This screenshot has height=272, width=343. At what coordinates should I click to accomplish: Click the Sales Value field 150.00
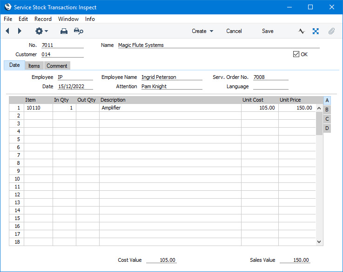(x=295, y=260)
